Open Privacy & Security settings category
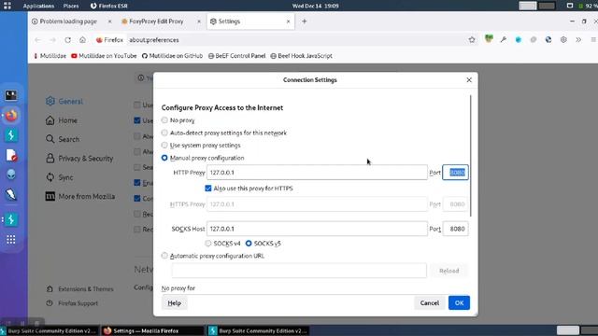The height and width of the screenshot is (336, 598). coord(79,159)
